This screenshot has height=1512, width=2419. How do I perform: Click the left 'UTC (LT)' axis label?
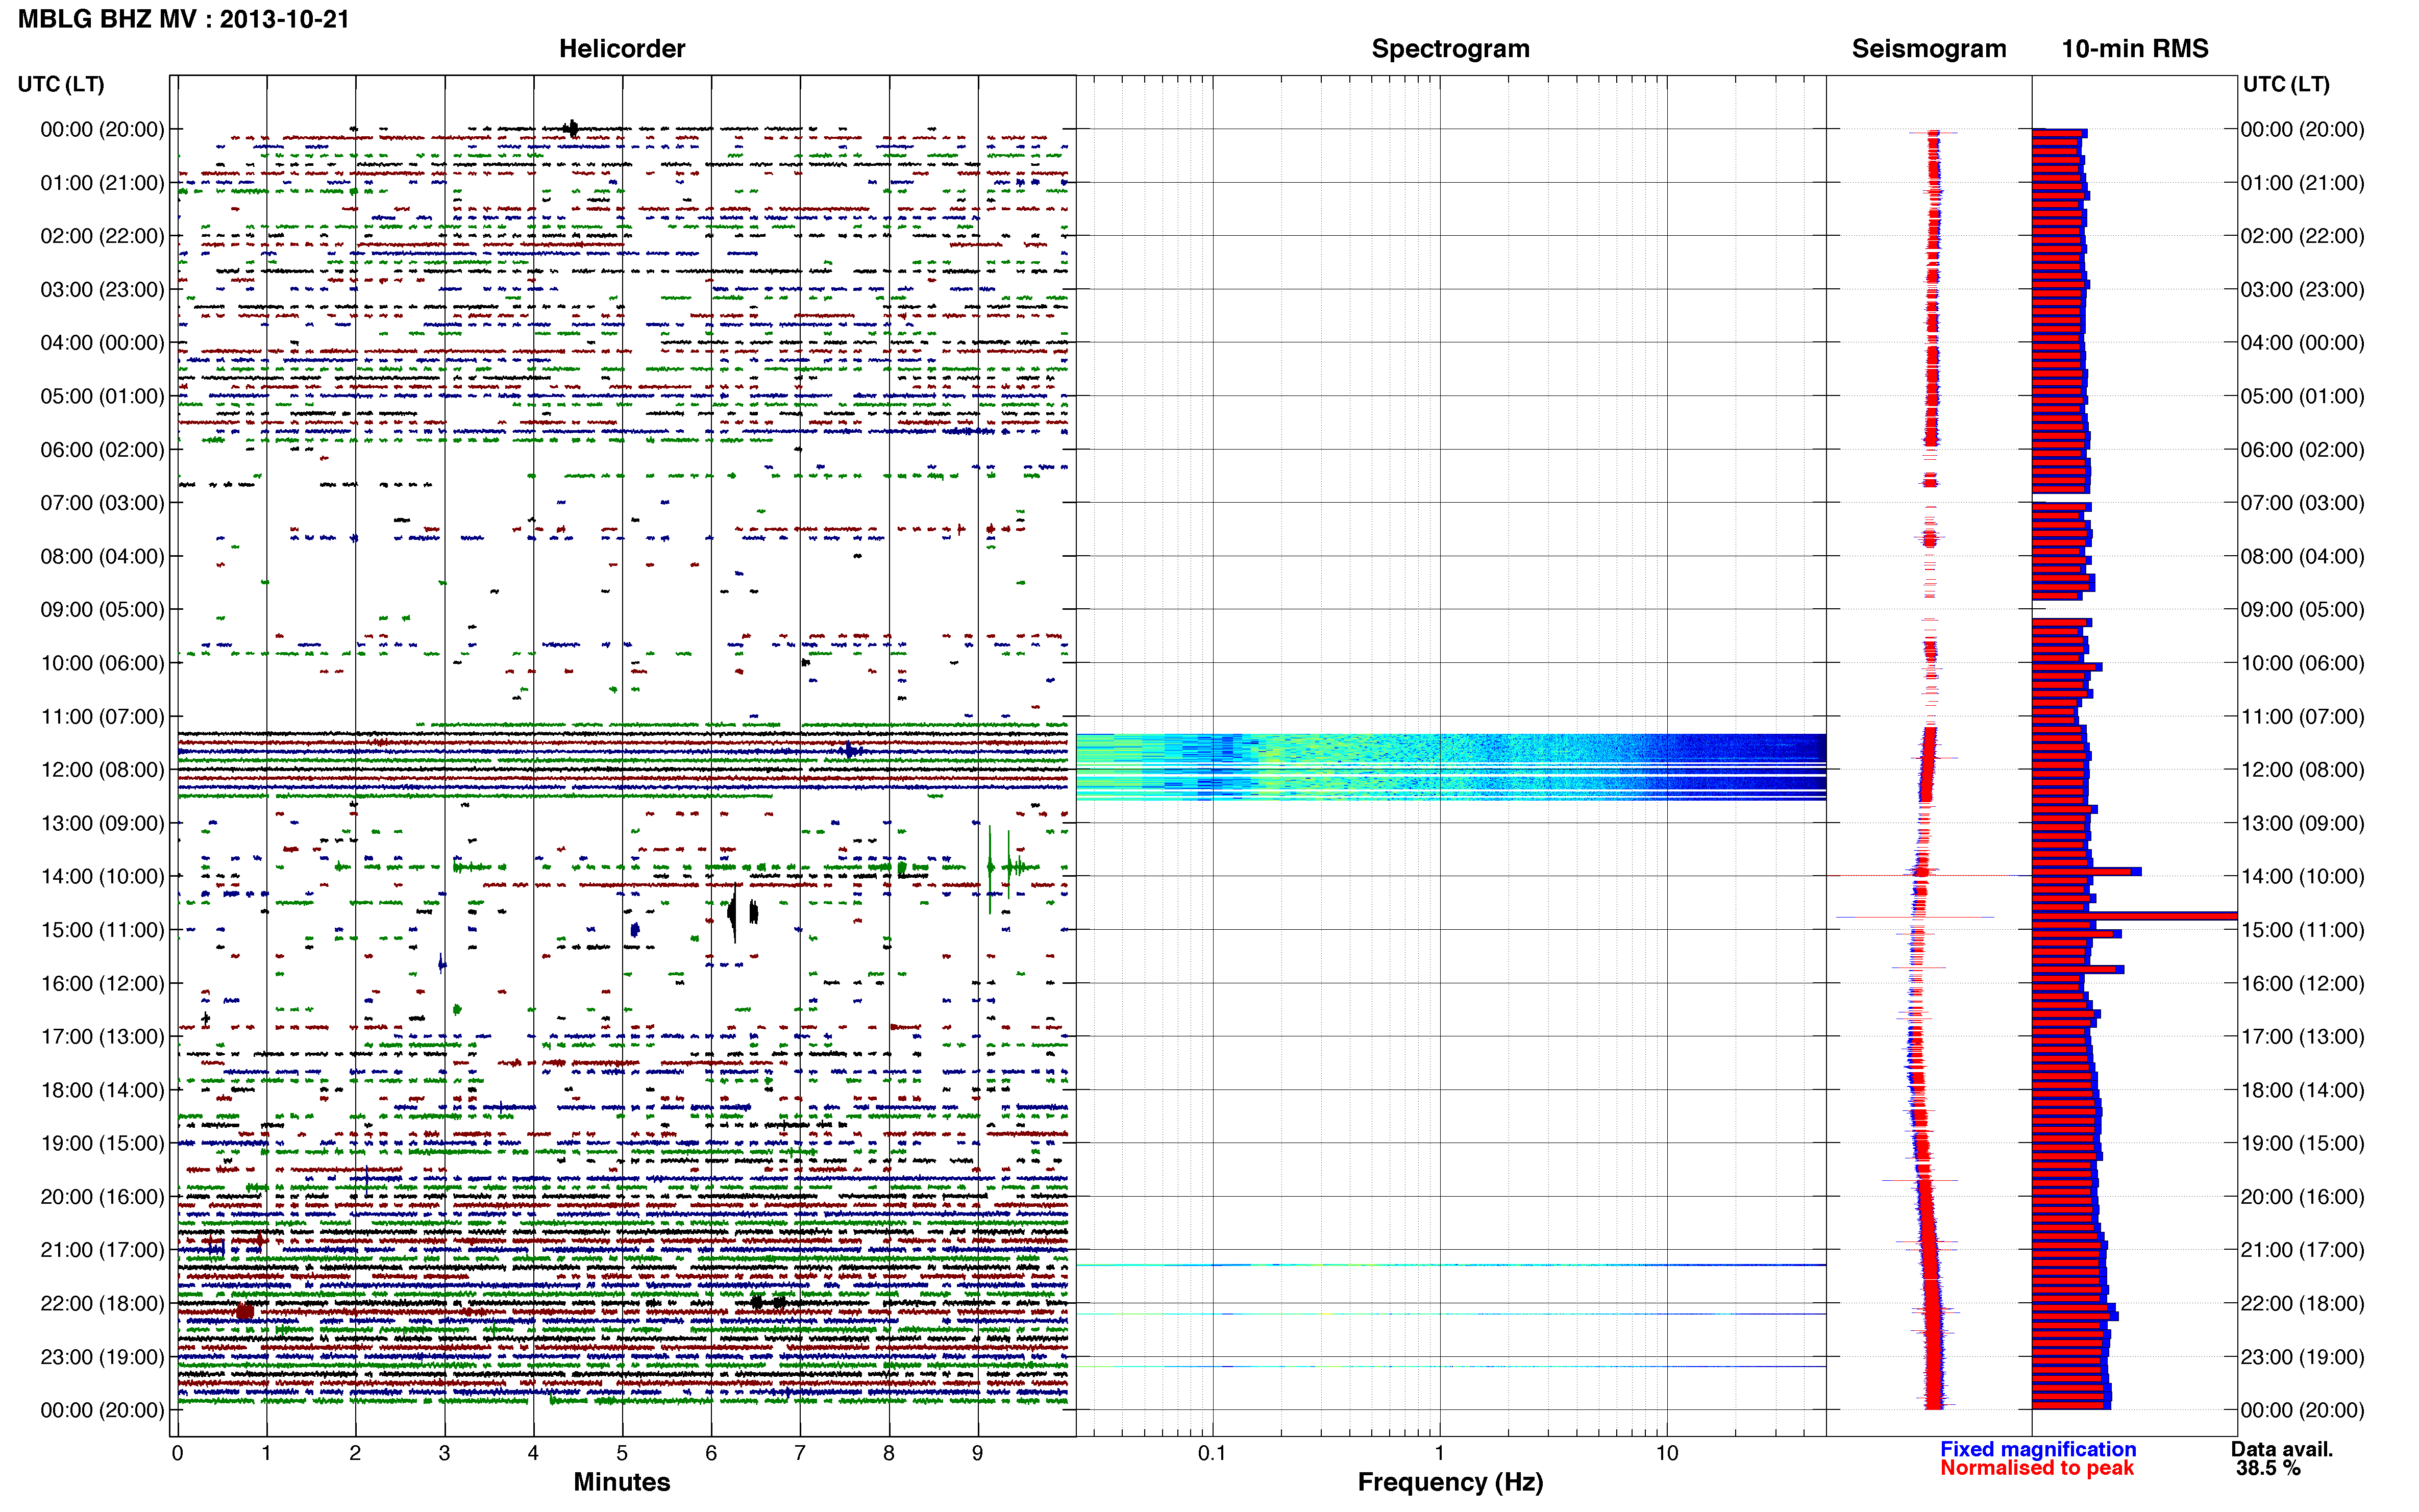click(x=61, y=84)
